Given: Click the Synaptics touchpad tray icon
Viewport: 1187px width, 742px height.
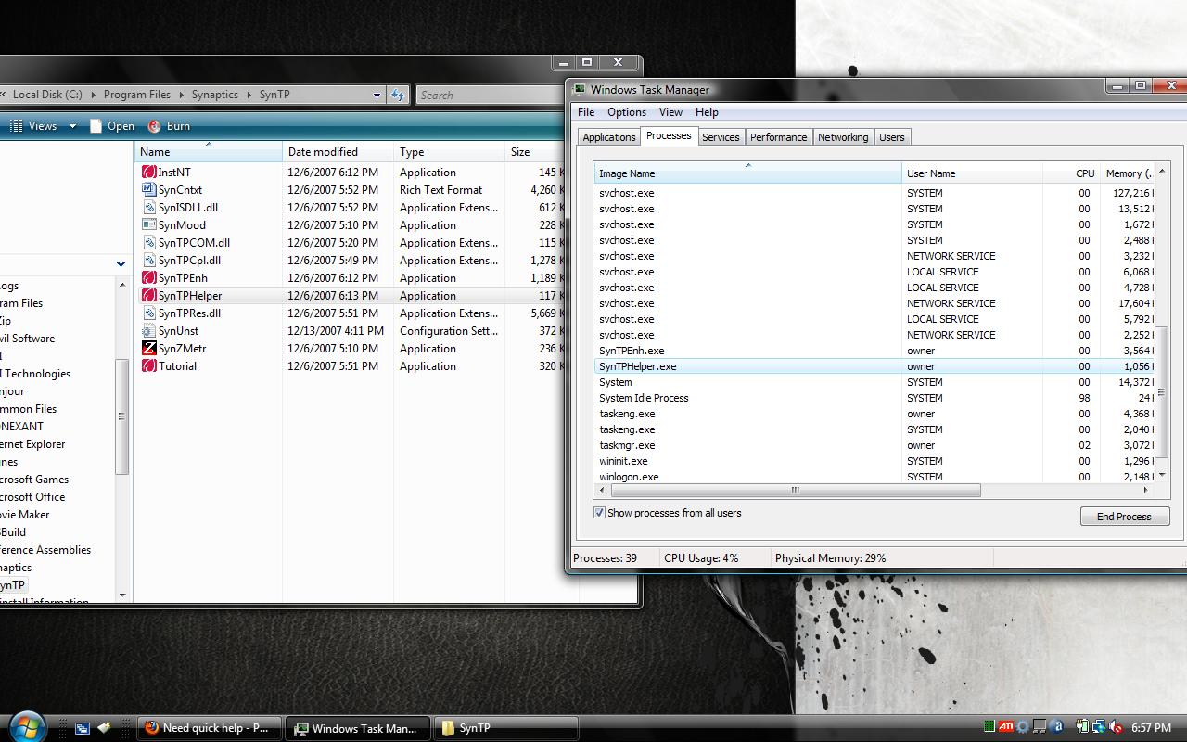Looking at the screenshot, I should tap(1040, 727).
